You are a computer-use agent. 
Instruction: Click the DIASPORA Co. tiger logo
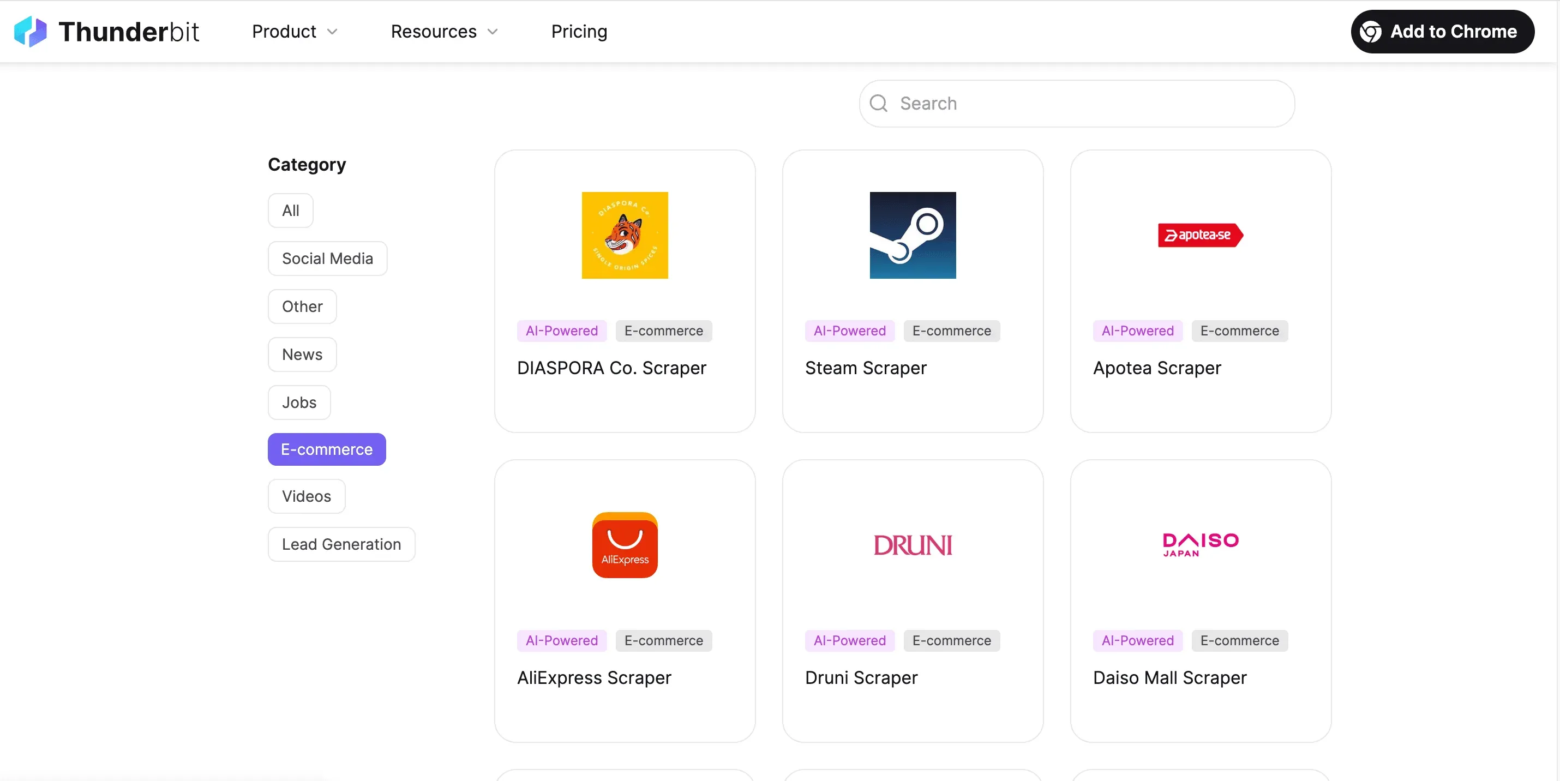point(625,236)
